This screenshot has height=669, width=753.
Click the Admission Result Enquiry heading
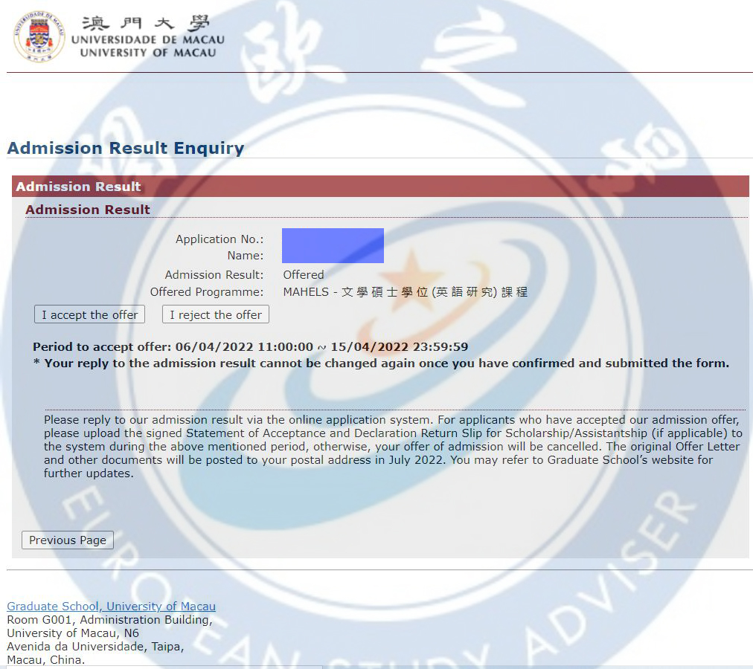point(126,148)
